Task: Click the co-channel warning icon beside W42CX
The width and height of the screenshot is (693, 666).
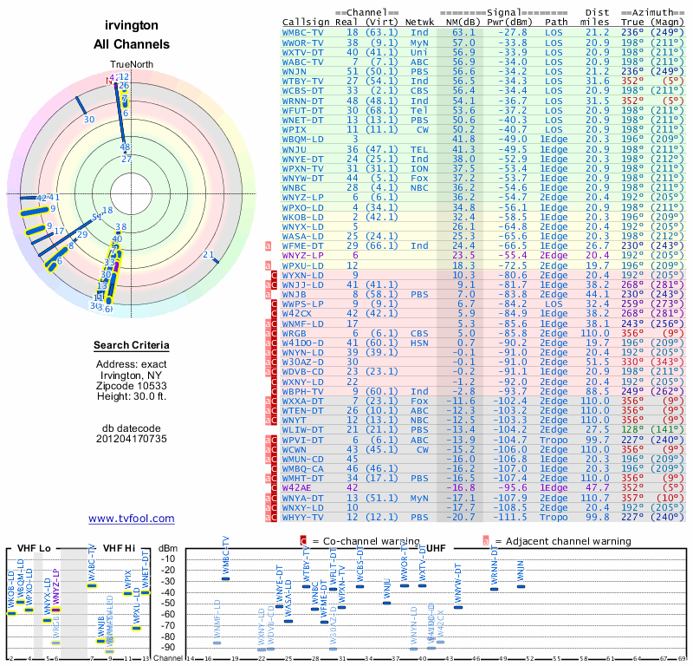Action: pos(274,314)
